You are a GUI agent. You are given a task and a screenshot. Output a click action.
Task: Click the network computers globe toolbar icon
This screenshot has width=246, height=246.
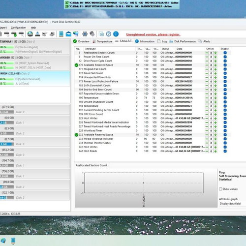tap(76, 34)
